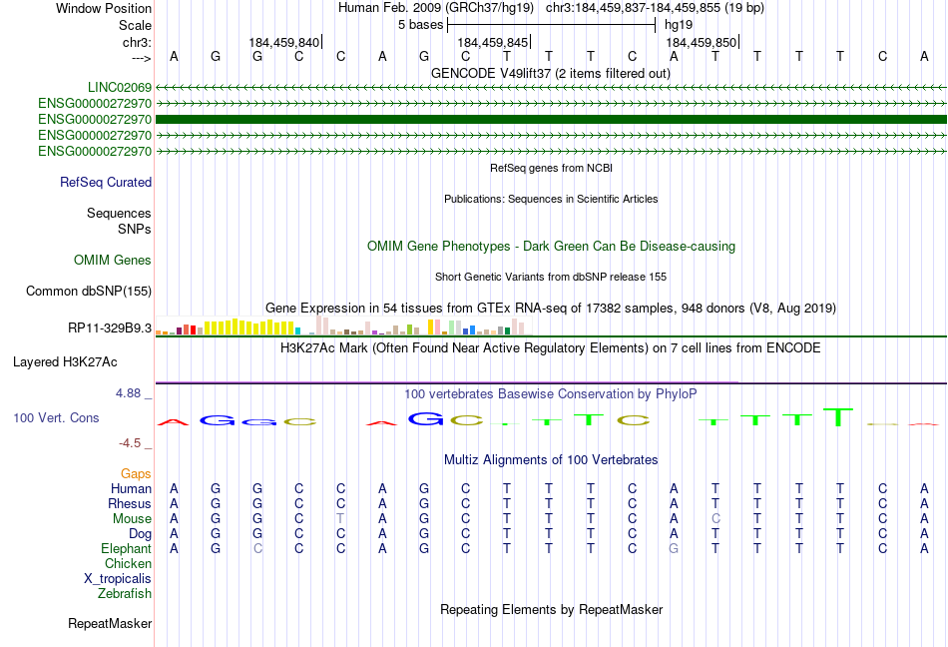Open RefSeq Curated track label
This screenshot has height=647, width=948.
point(105,182)
